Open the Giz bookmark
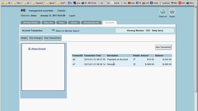 (107, 3)
